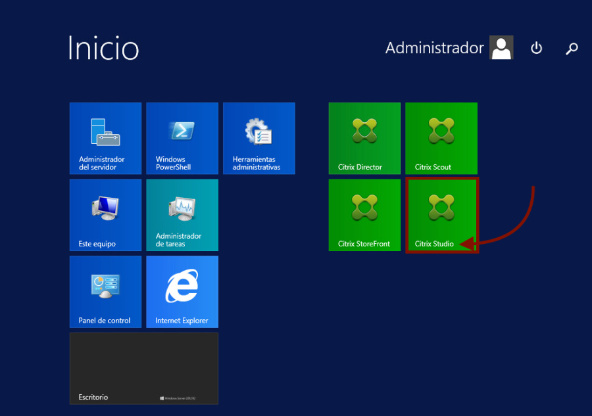Switch to Escritorio desktop tile

(x=143, y=368)
